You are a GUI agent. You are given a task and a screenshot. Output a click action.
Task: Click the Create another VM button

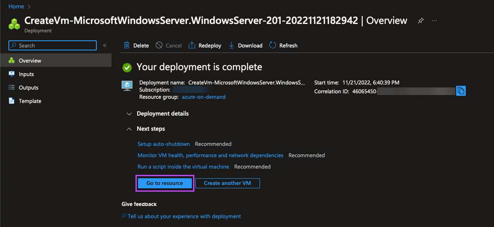click(227, 183)
